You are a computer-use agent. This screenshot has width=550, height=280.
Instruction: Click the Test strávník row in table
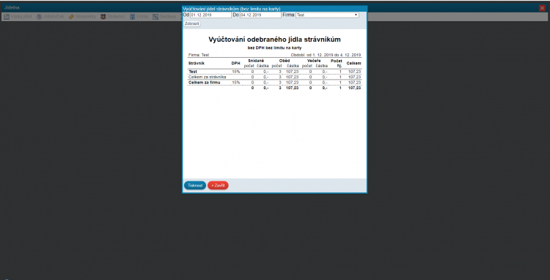click(275, 72)
